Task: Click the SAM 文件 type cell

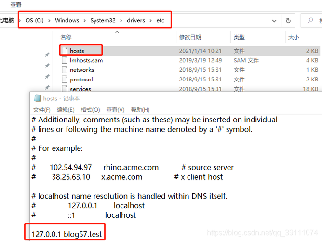Action: point(246,60)
